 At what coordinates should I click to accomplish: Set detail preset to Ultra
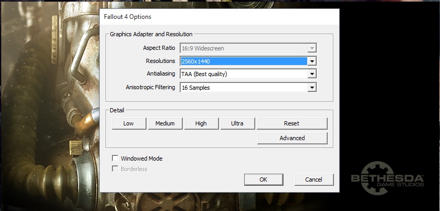[237, 123]
